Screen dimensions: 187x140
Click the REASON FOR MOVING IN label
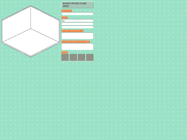pos(72,31)
